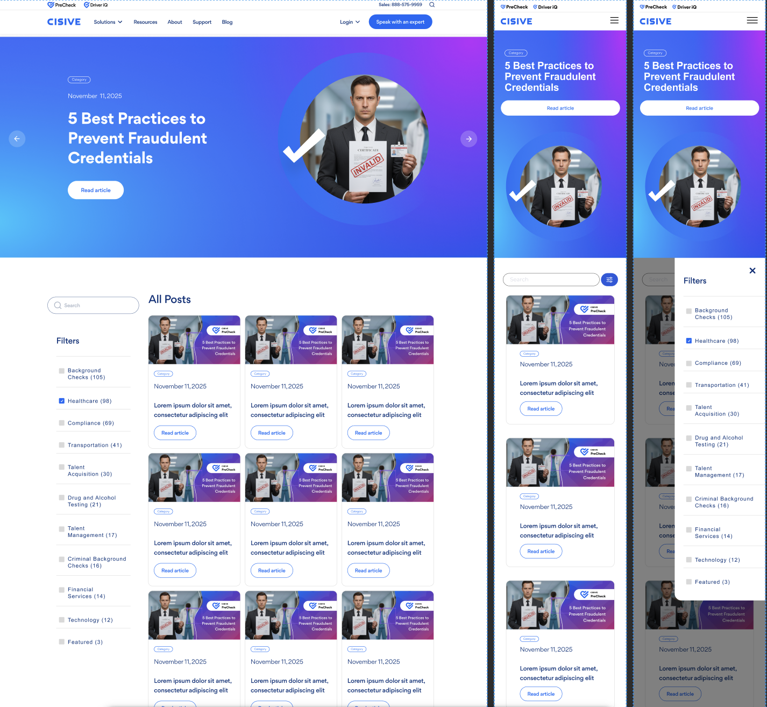Click the Driver iQ logo in the desktop top bar
This screenshot has width=767, height=707.
[96, 5]
